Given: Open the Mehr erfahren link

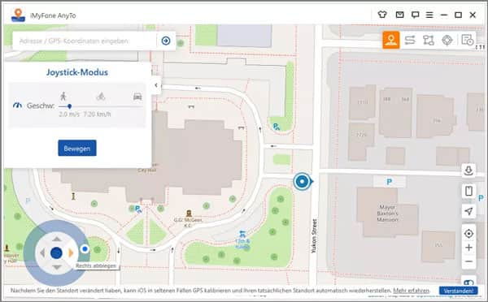Looking at the screenshot, I should point(411,291).
